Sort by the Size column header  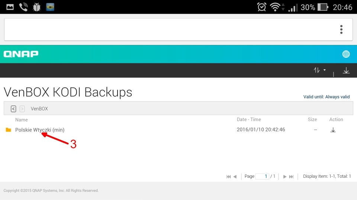tap(312, 120)
